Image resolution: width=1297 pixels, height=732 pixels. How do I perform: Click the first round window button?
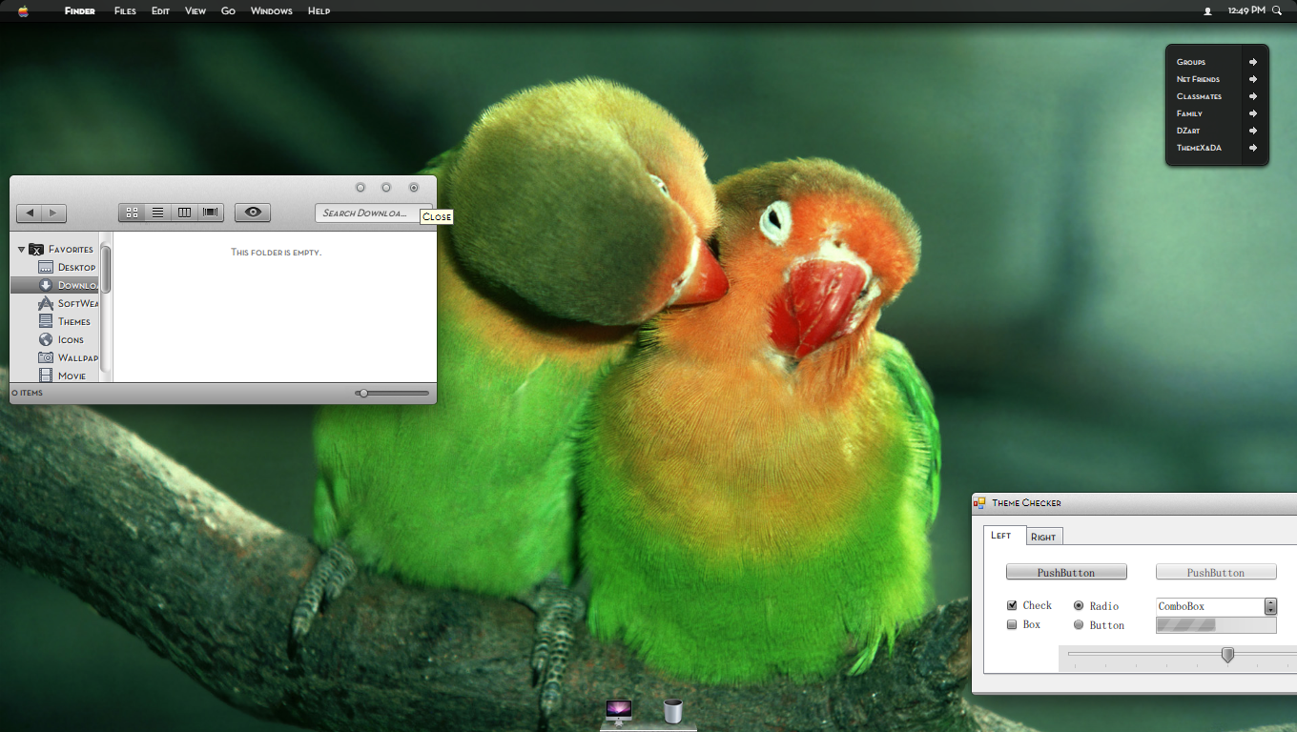[360, 188]
